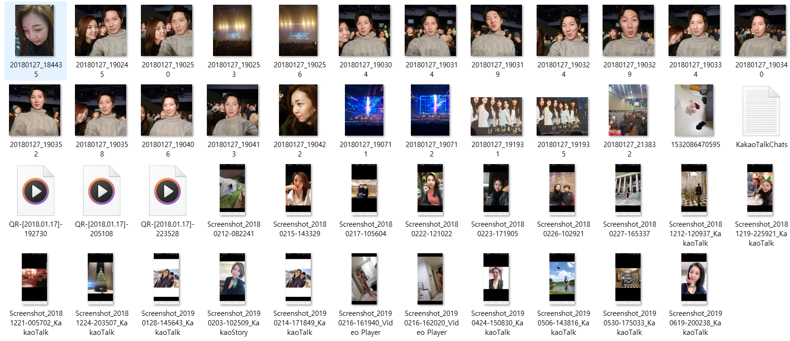790x341 pixels.
Task: Select Screenshot_20181224-203507_KakaoTalk Christmas tree image
Action: coord(101,279)
